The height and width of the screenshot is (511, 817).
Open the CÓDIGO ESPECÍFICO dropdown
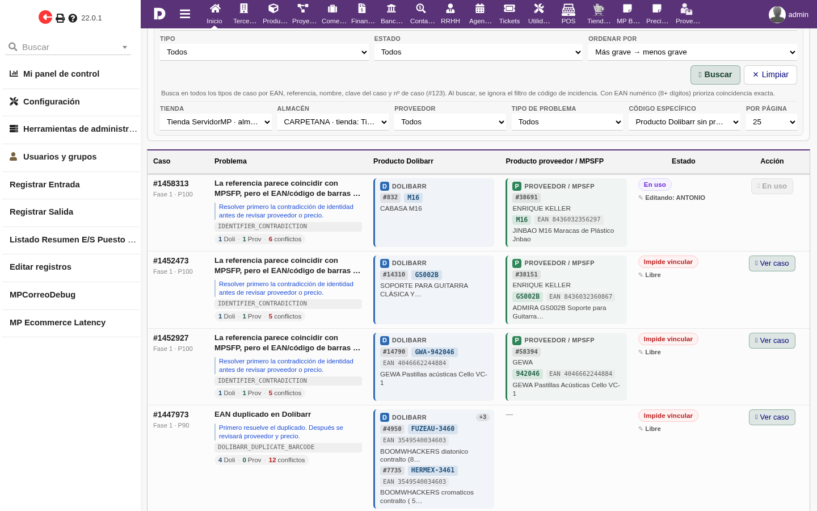point(684,122)
